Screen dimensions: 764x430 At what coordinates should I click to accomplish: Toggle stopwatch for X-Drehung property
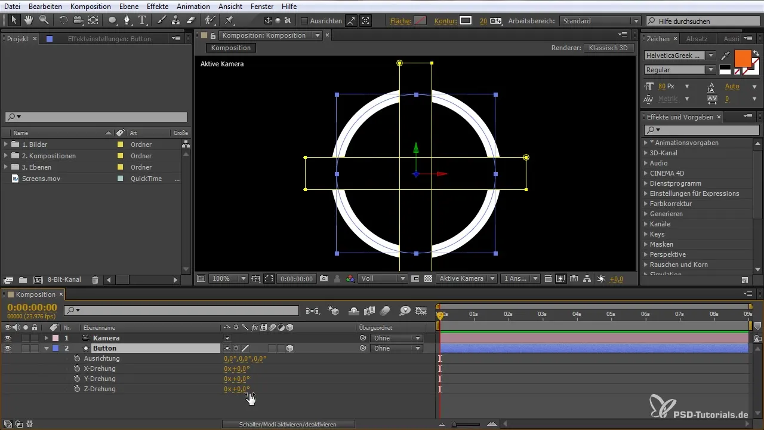[x=77, y=368]
